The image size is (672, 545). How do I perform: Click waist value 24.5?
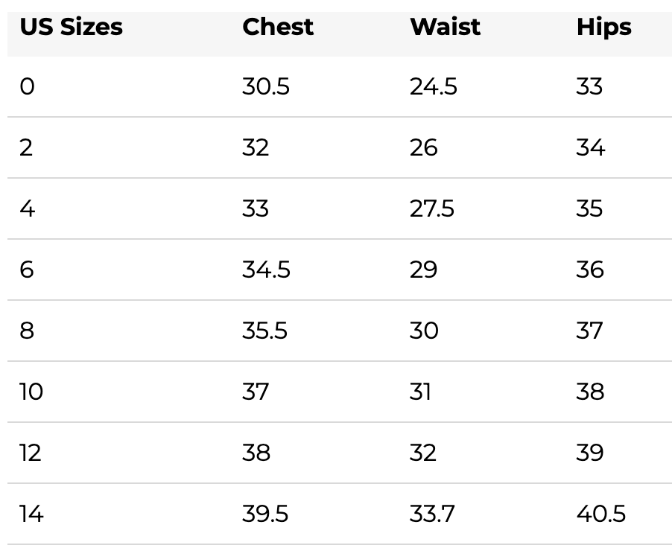point(434,86)
